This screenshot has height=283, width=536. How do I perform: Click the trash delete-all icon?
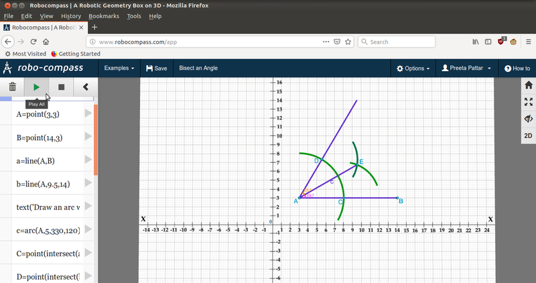coord(12,87)
